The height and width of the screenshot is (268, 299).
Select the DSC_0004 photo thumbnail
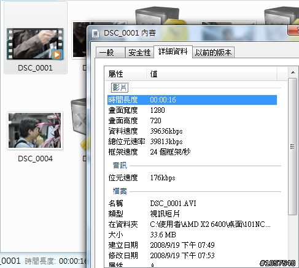point(35,131)
